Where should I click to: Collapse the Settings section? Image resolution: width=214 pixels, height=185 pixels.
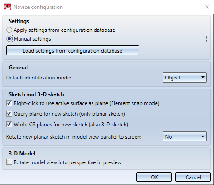point(6,21)
